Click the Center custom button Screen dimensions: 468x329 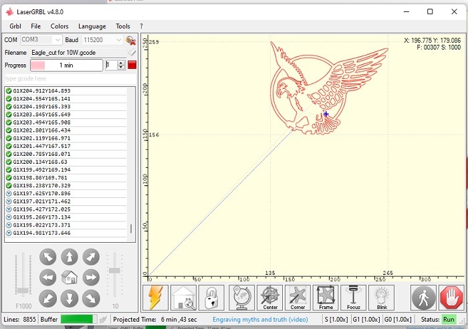click(270, 298)
